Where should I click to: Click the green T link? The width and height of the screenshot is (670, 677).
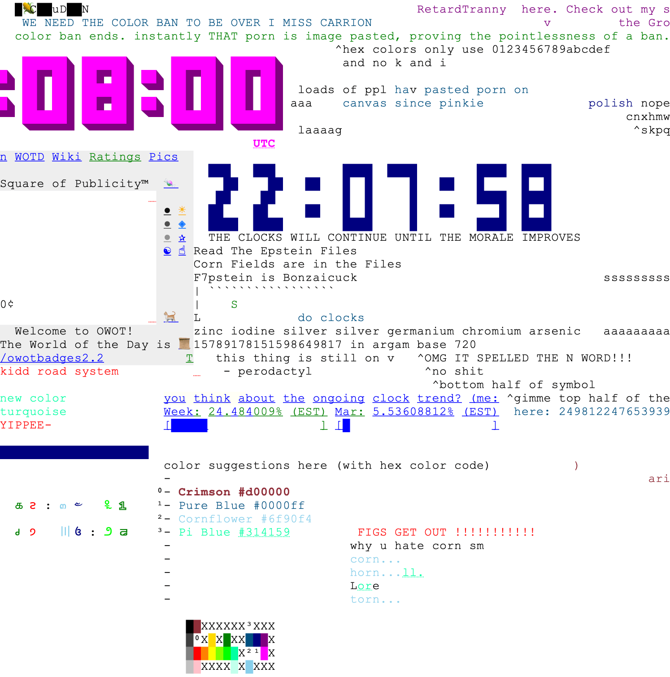(189, 358)
